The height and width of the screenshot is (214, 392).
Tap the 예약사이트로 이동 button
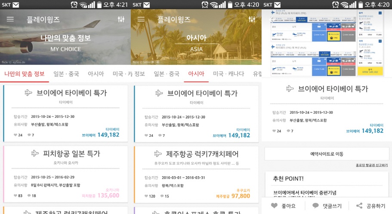click(327, 154)
